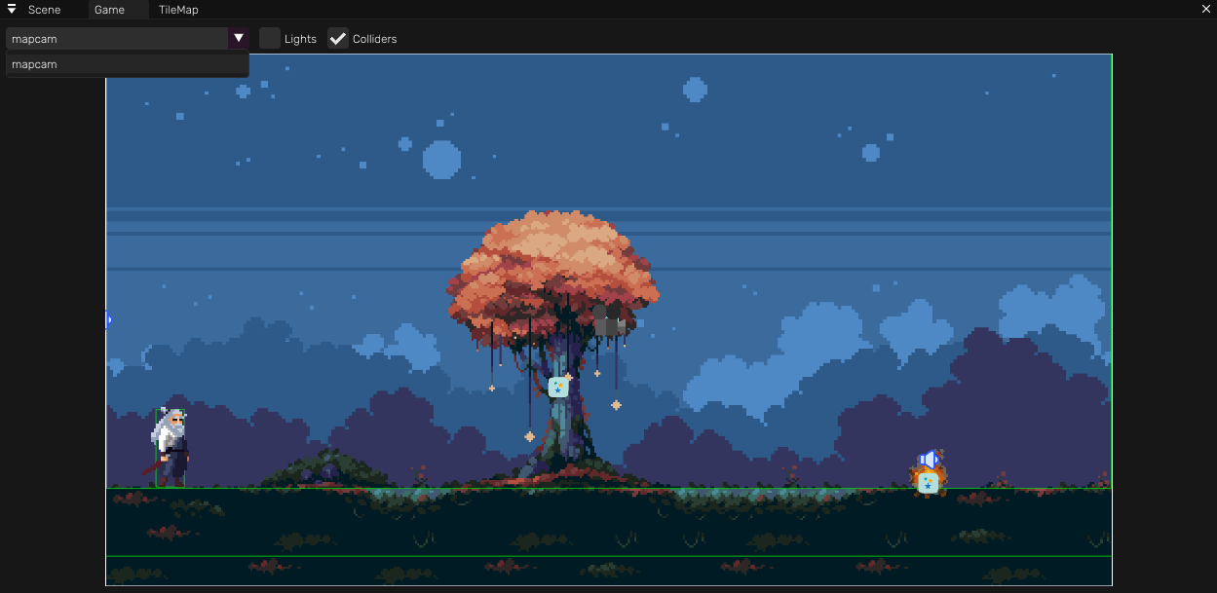This screenshot has height=593, width=1217.
Task: Choose mapcam from the dropdown list
Action: [x=128, y=64]
